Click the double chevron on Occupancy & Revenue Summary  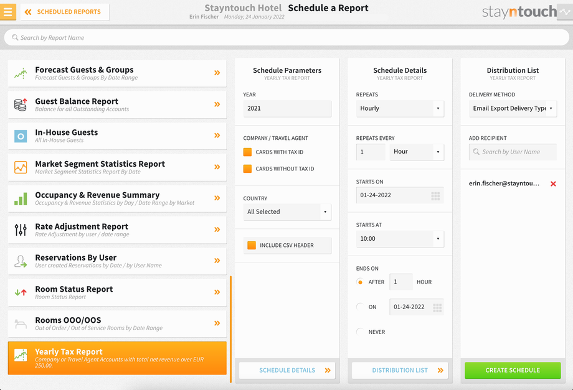pyautogui.click(x=217, y=198)
